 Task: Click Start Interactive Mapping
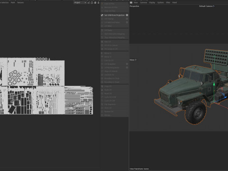(x=114, y=34)
